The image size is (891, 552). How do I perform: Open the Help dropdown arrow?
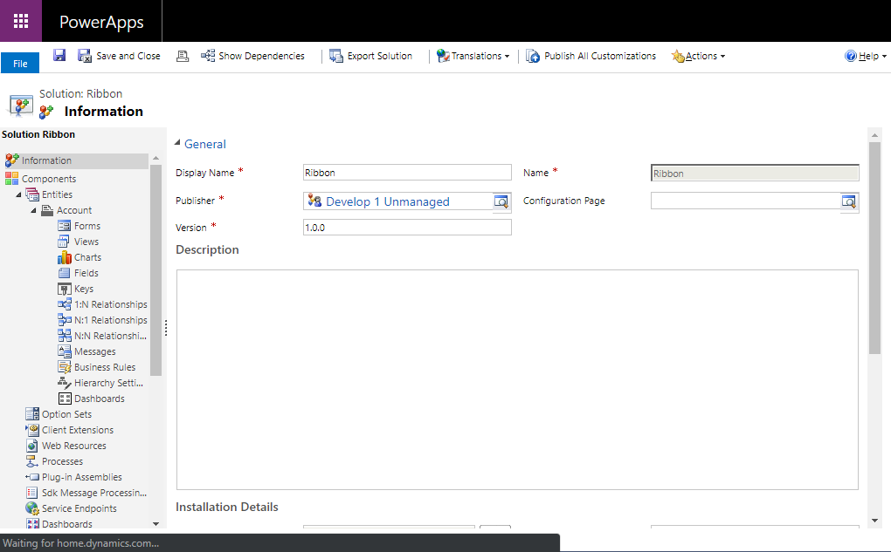(x=884, y=56)
